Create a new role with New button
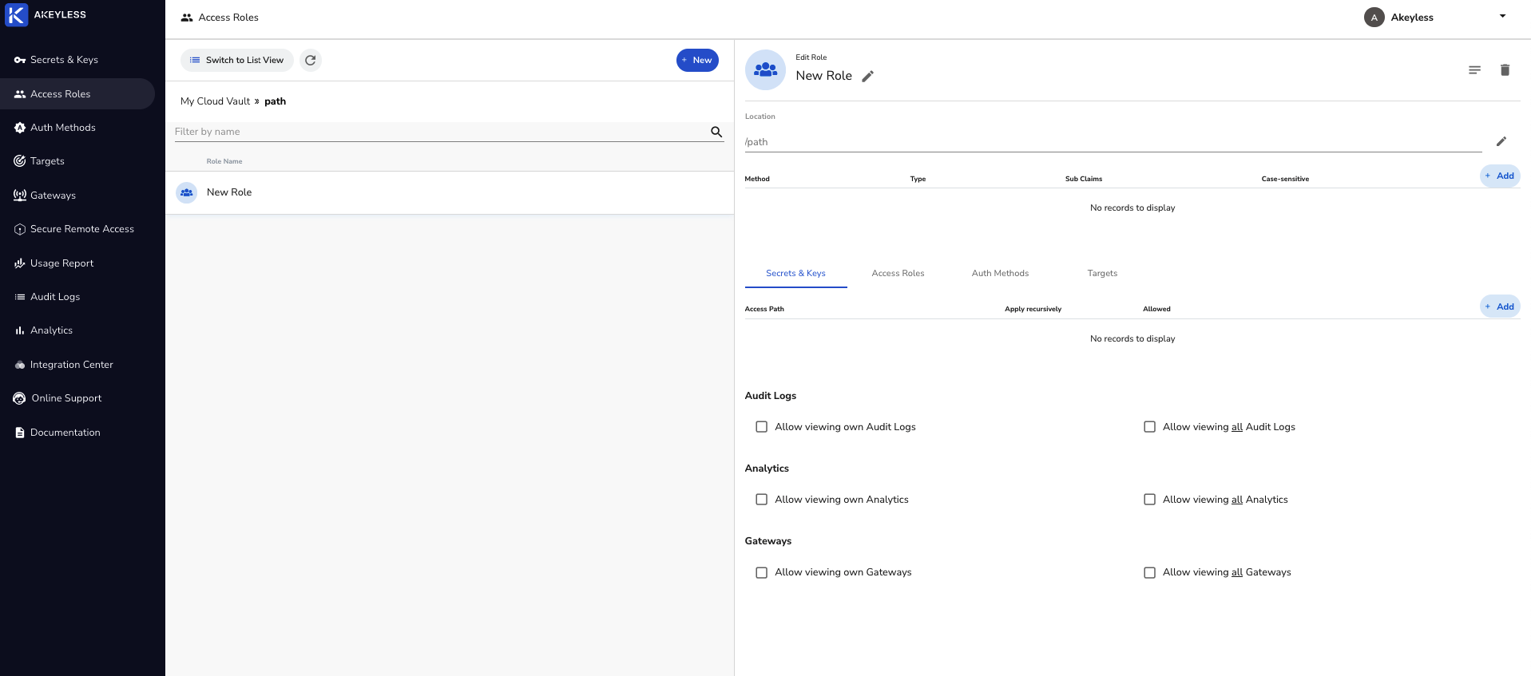1531x676 pixels. point(697,60)
